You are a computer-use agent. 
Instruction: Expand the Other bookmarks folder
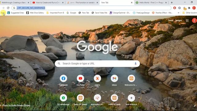pyautogui.click(x=190, y=13)
